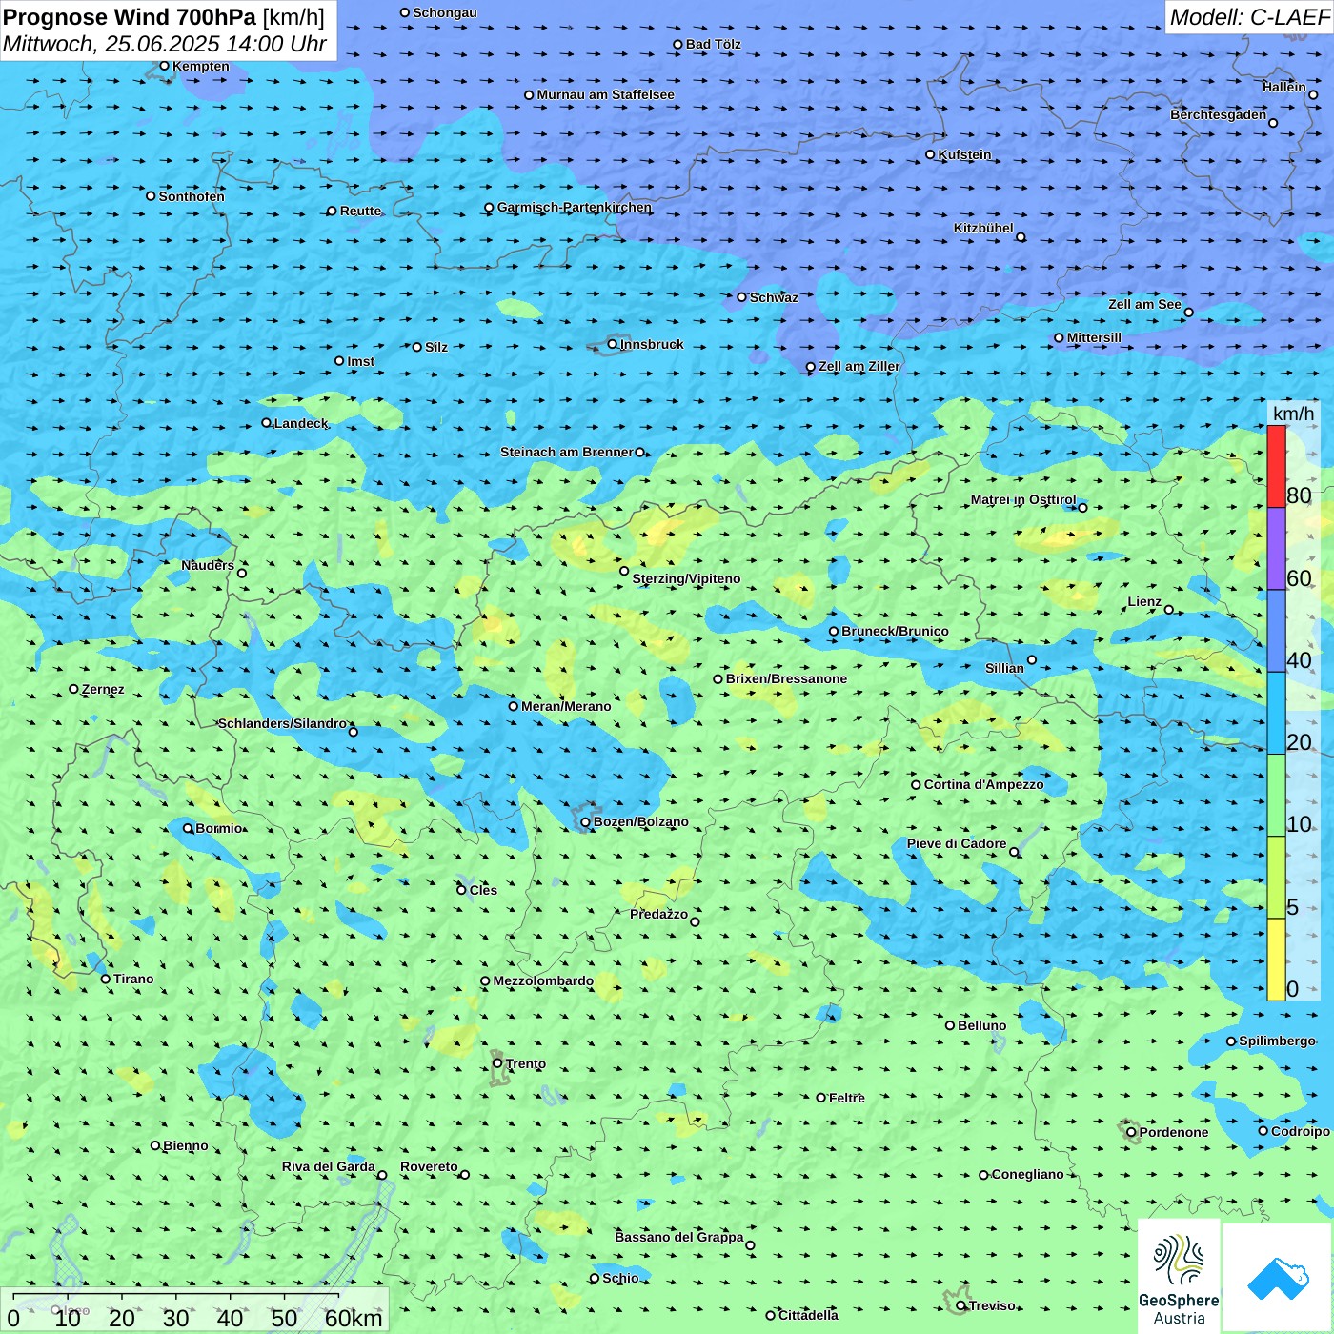Click the 'Bassano del Grappa' label
The width and height of the screenshot is (1334, 1334).
pos(679,1237)
